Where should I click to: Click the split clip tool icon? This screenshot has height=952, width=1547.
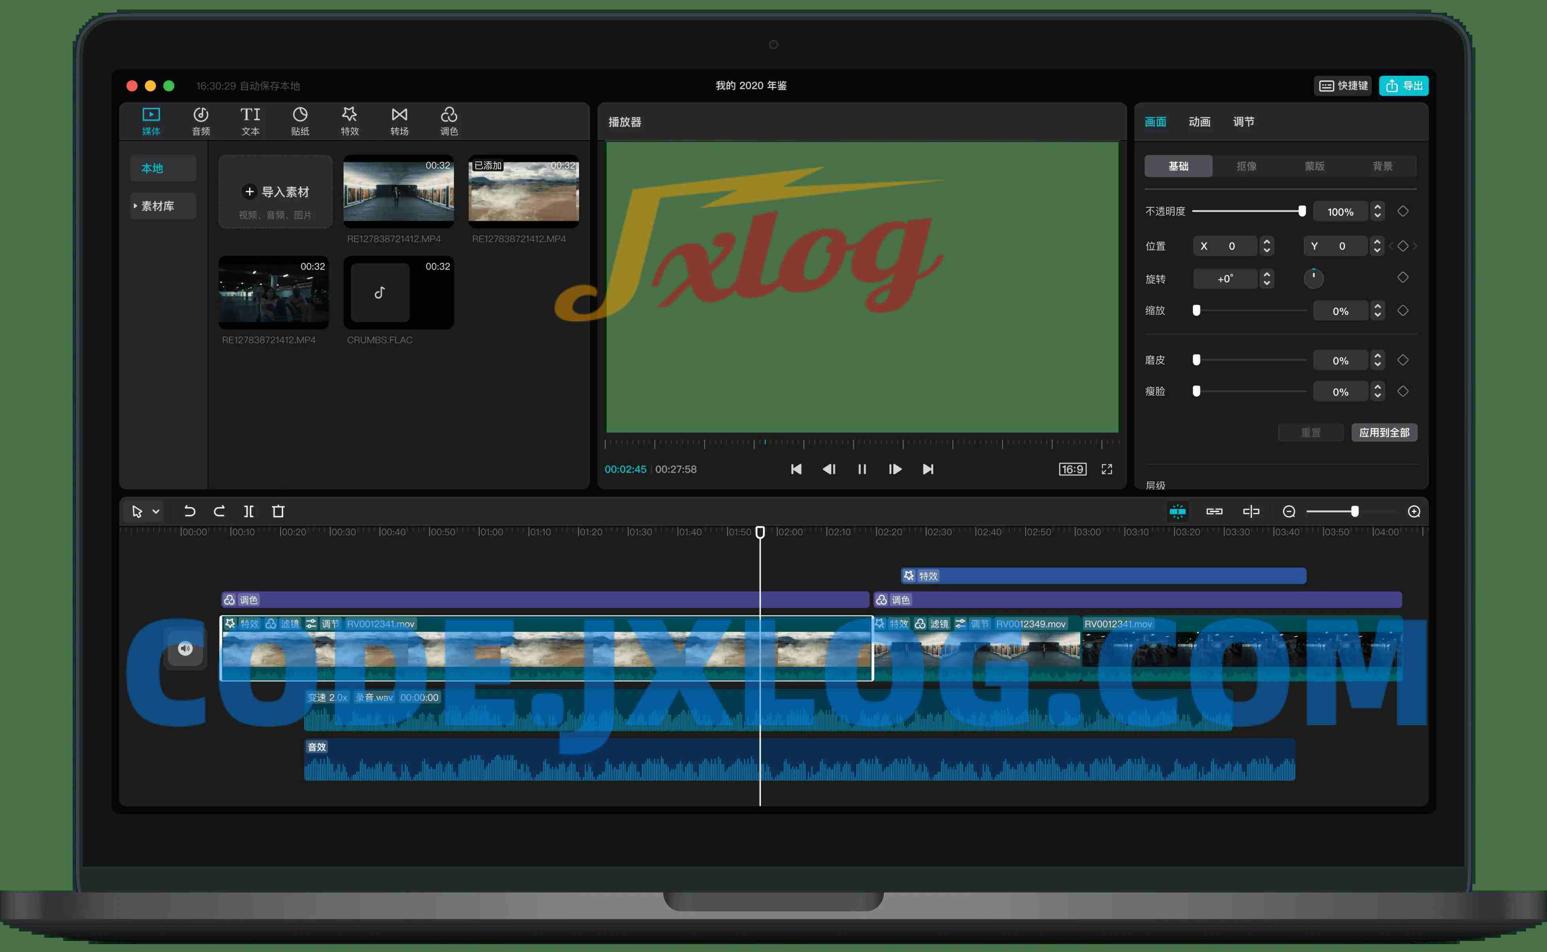pos(249,511)
